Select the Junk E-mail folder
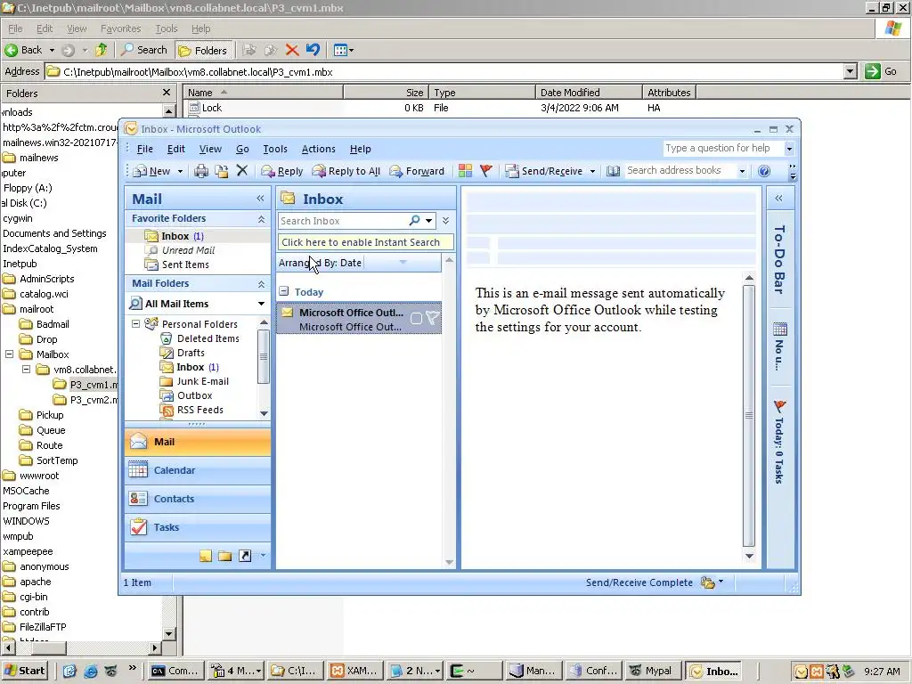Screen dimensions: 912x684 tap(202, 381)
